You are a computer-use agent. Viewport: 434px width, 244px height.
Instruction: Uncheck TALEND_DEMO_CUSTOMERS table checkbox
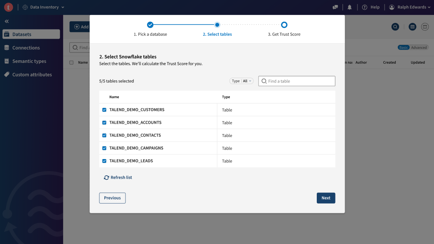click(104, 110)
